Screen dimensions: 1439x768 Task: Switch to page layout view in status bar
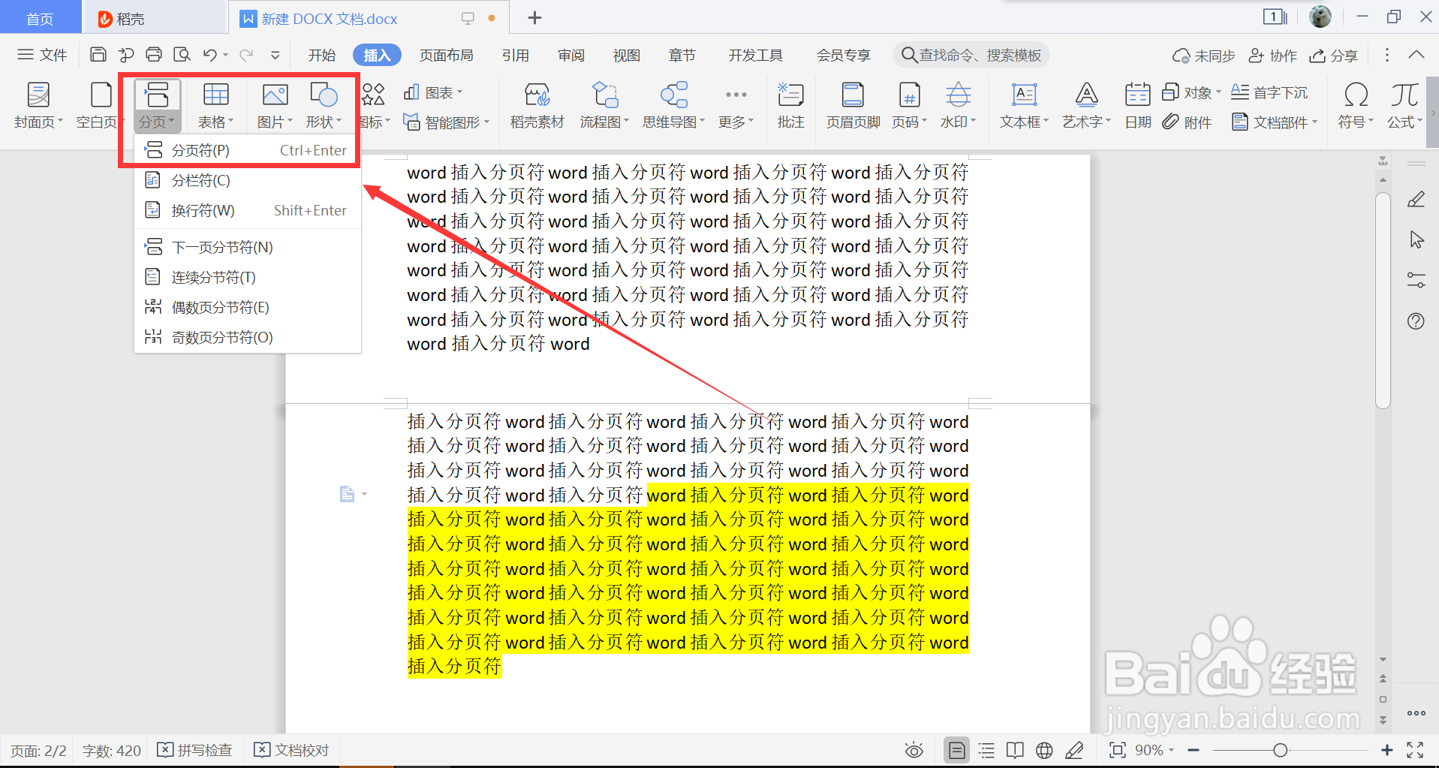[x=956, y=750]
